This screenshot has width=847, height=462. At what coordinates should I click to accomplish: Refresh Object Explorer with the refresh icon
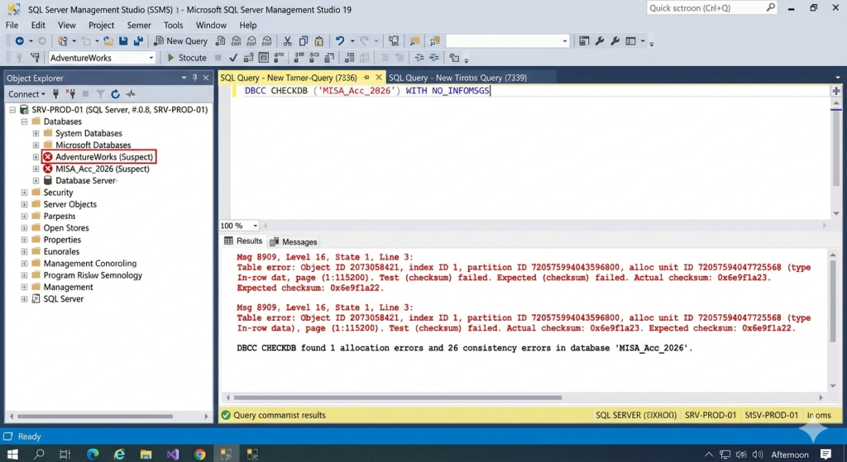point(115,94)
